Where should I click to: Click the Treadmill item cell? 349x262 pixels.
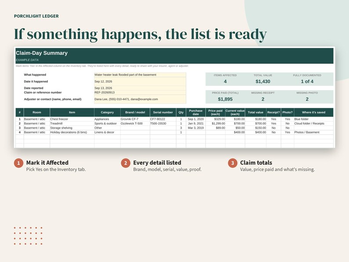pyautogui.click(x=72, y=124)
